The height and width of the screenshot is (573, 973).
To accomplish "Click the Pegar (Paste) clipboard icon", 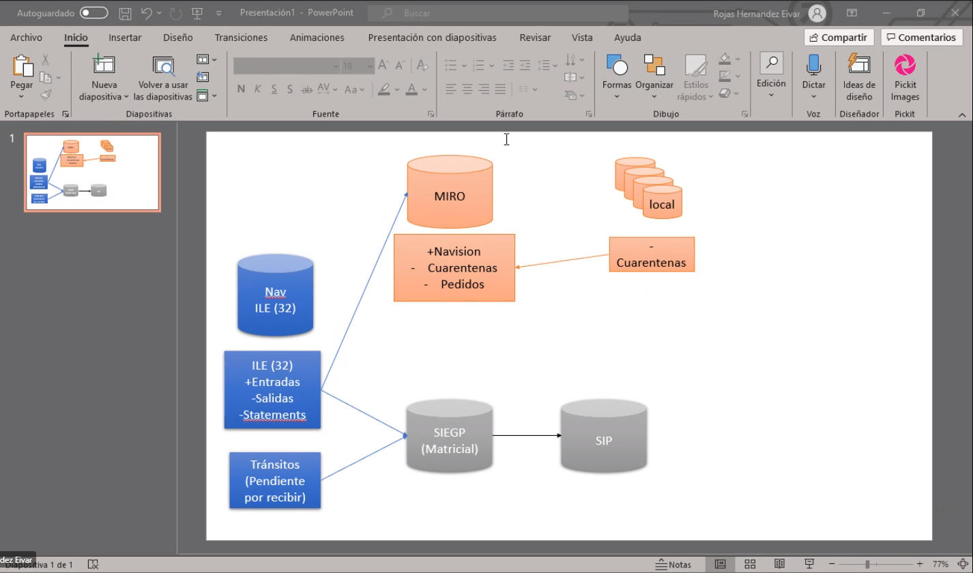I will [x=22, y=67].
